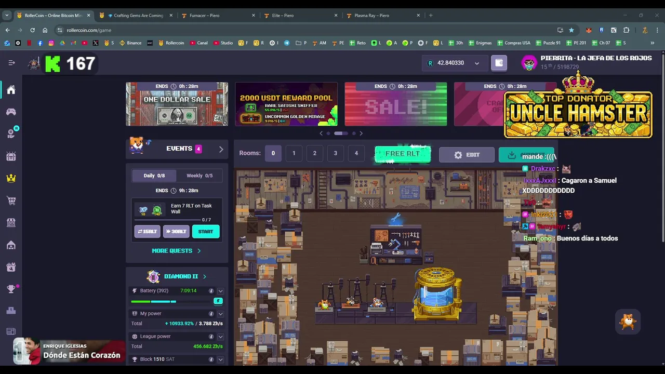Click the golden miner machine in room
665x374 pixels.
coord(437,293)
